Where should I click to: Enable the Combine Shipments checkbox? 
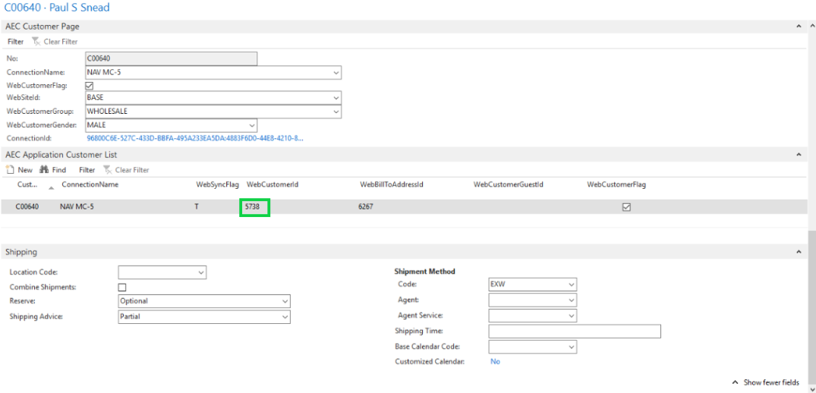(x=122, y=287)
